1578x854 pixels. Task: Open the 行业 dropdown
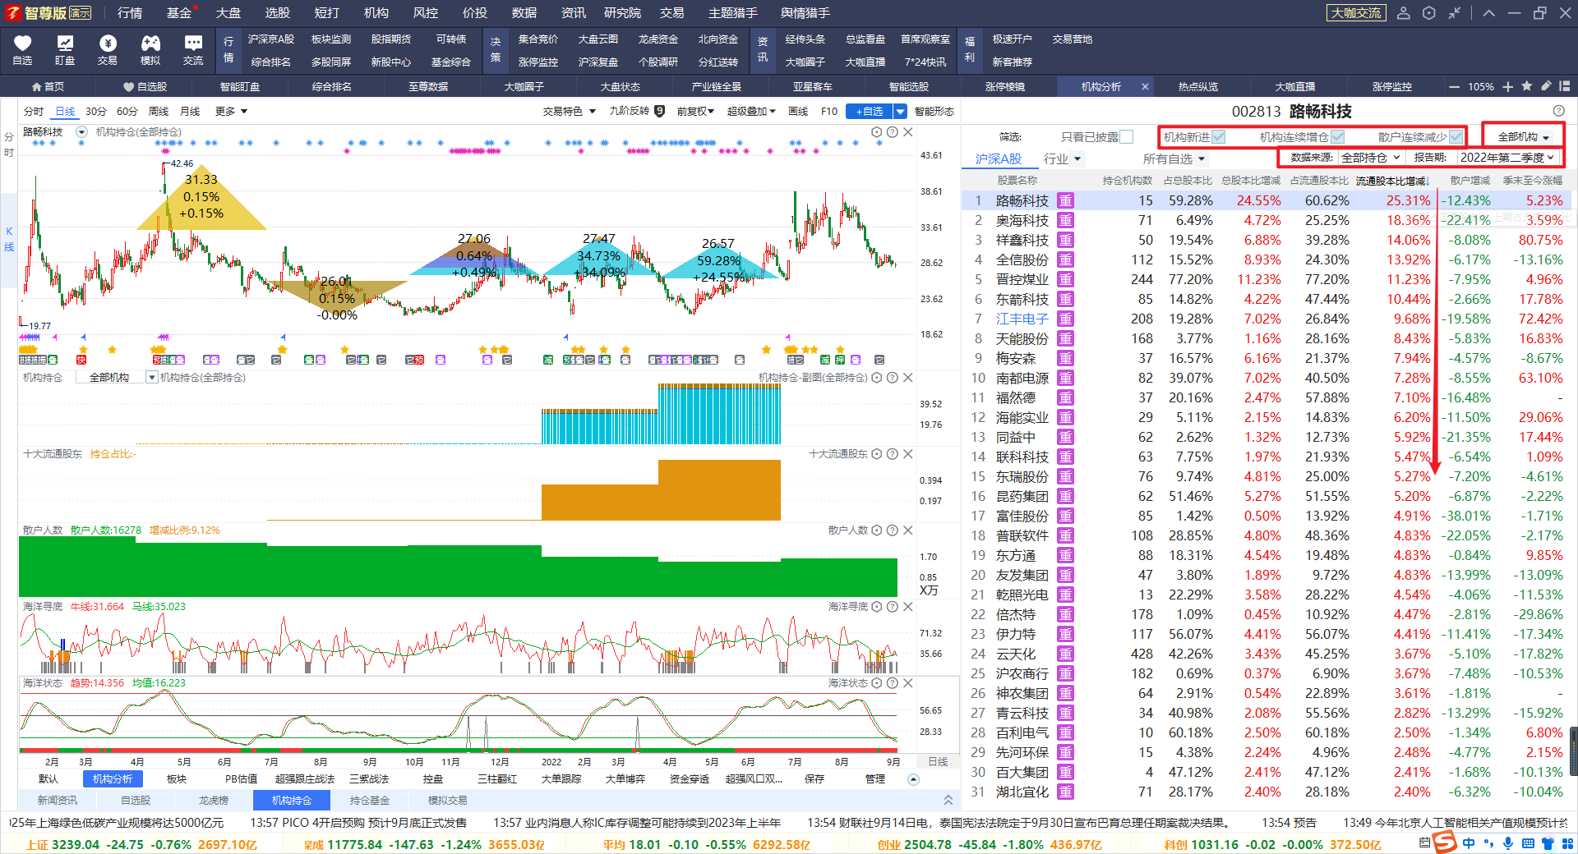[x=1063, y=158]
